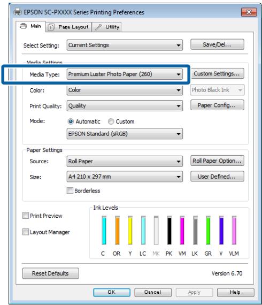
Task: Open the EPSON Standard (sRGB) dropdown
Action: (x=125, y=134)
